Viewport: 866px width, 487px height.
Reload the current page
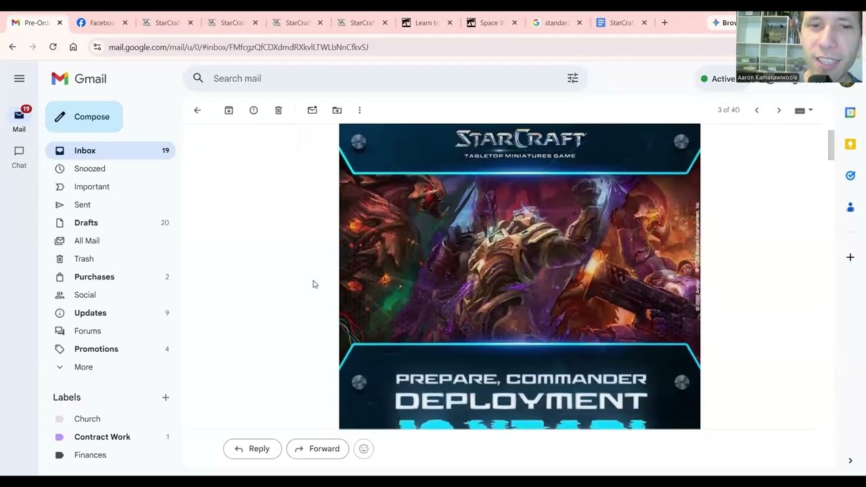coord(53,47)
